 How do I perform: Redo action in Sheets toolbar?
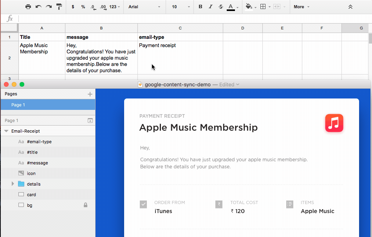click(49, 7)
